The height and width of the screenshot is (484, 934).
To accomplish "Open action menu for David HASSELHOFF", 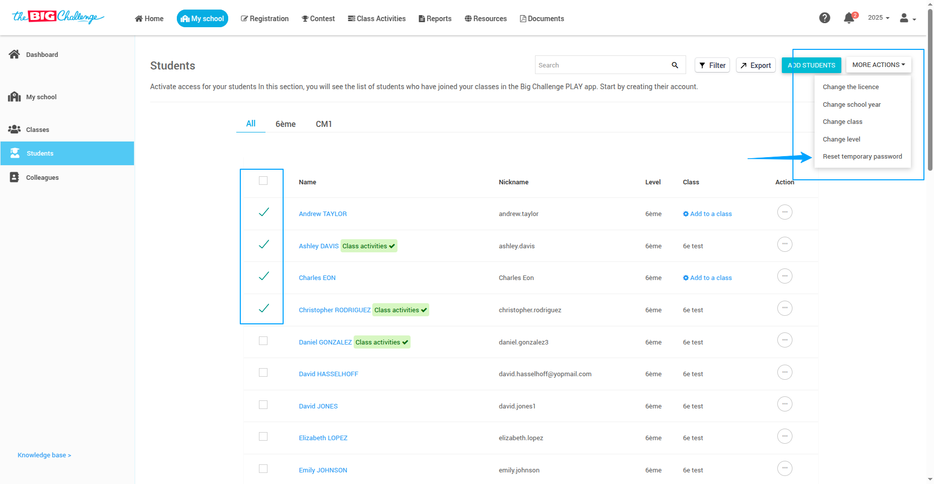I will [785, 372].
